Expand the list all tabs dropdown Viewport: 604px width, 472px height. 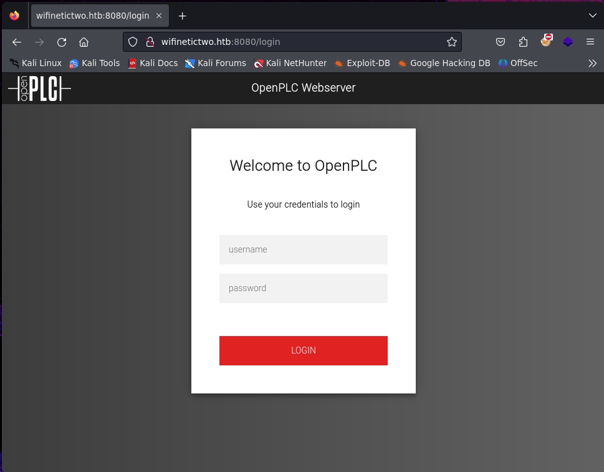tap(592, 16)
